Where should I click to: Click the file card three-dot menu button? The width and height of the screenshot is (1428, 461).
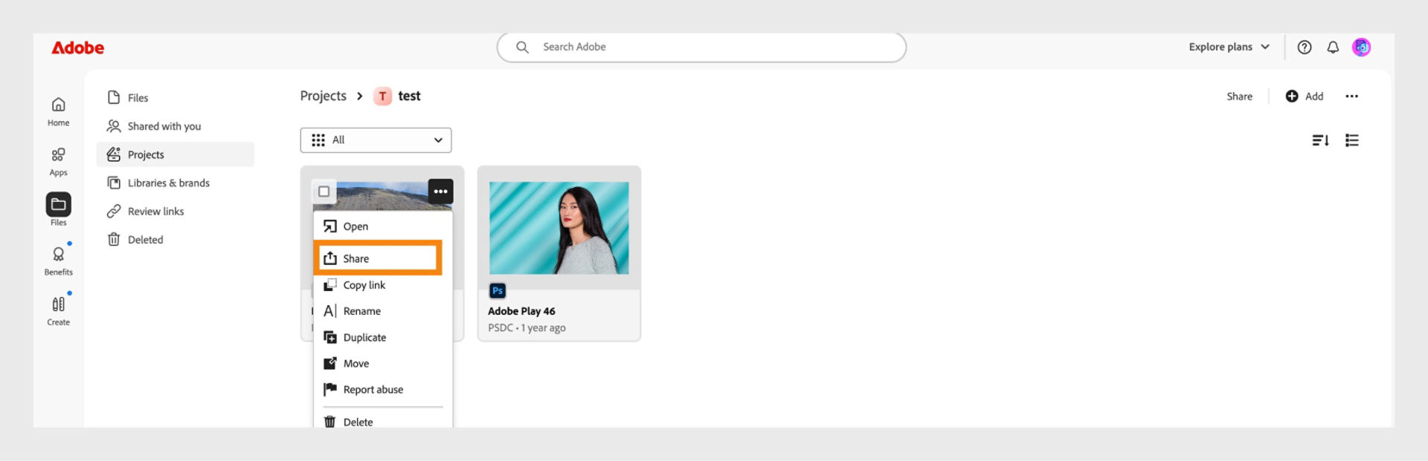440,191
